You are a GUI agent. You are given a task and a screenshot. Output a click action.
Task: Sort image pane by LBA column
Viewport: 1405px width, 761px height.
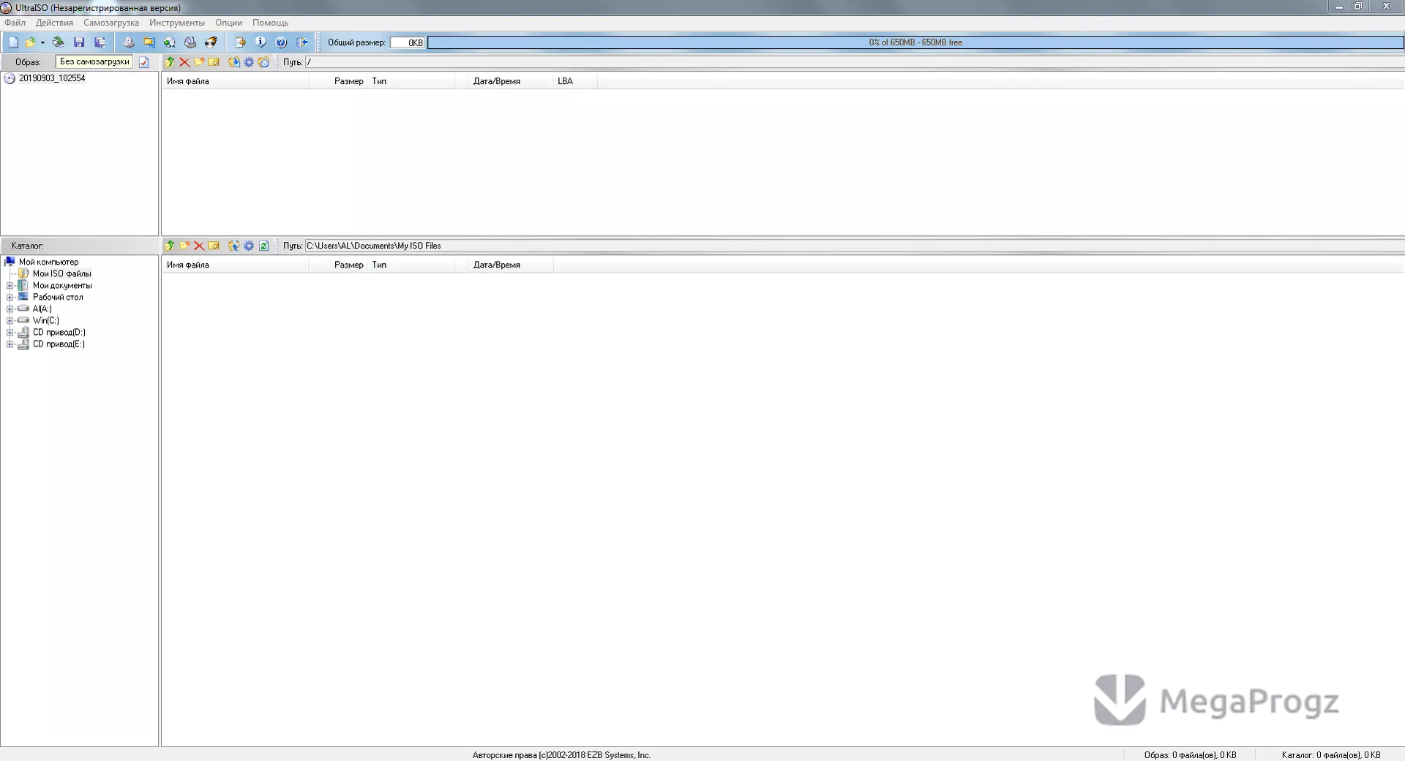coord(575,81)
